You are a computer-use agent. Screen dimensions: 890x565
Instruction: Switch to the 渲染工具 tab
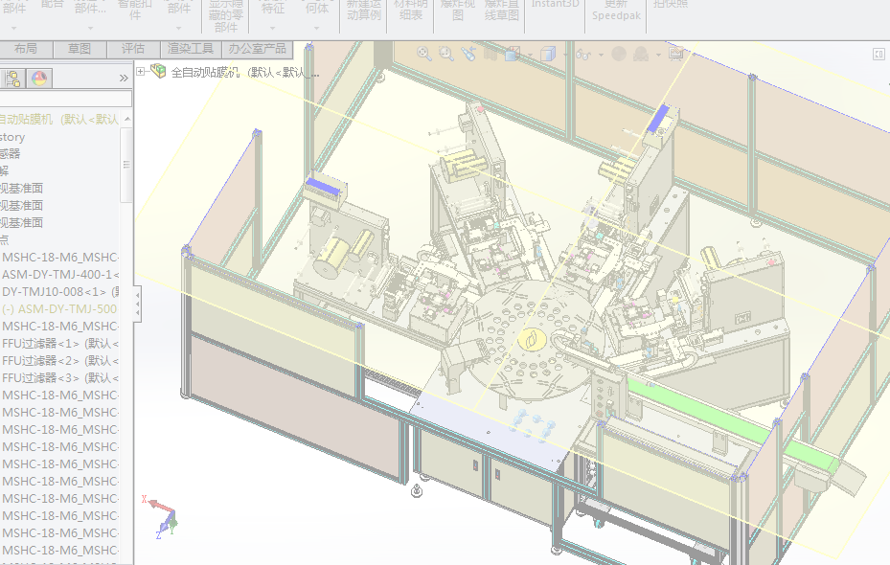[x=191, y=49]
